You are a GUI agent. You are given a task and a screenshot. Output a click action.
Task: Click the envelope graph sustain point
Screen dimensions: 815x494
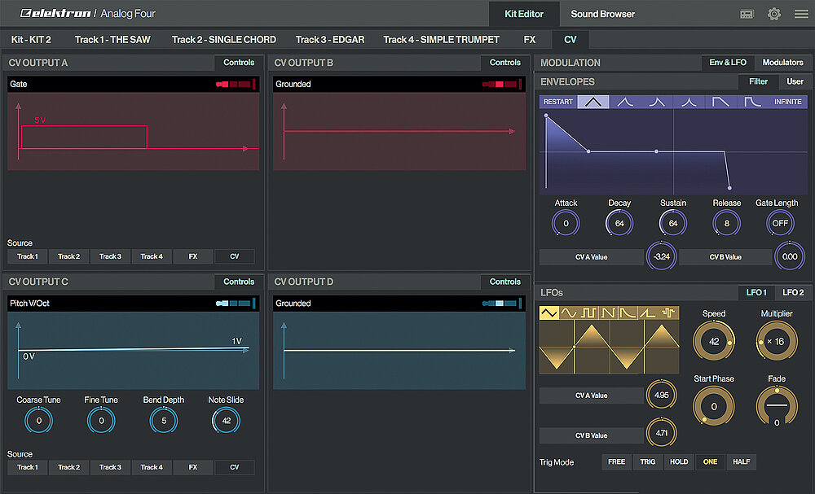click(657, 151)
